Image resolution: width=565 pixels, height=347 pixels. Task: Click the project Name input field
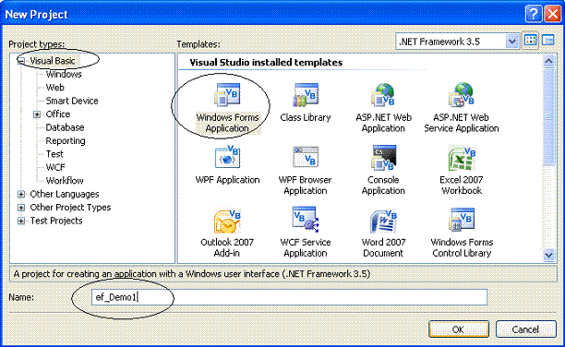point(289,297)
